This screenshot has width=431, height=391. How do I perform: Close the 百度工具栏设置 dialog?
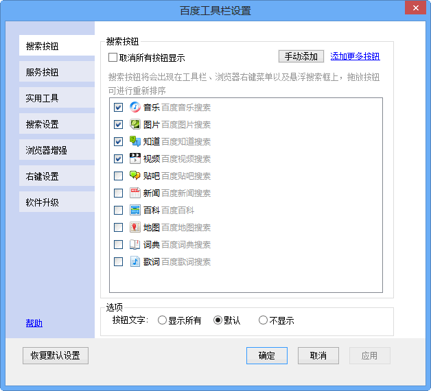pyautogui.click(x=416, y=8)
